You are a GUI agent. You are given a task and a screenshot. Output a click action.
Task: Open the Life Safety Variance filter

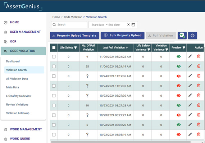149,50
